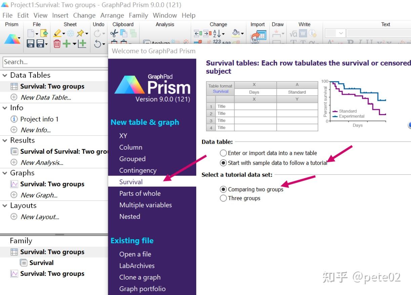Click the square root equation icon
This screenshot has height=295, width=411.
coord(294,34)
